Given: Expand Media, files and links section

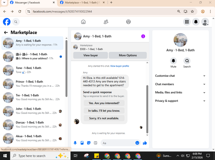Looking at the screenshot, I should click(x=180, y=92).
